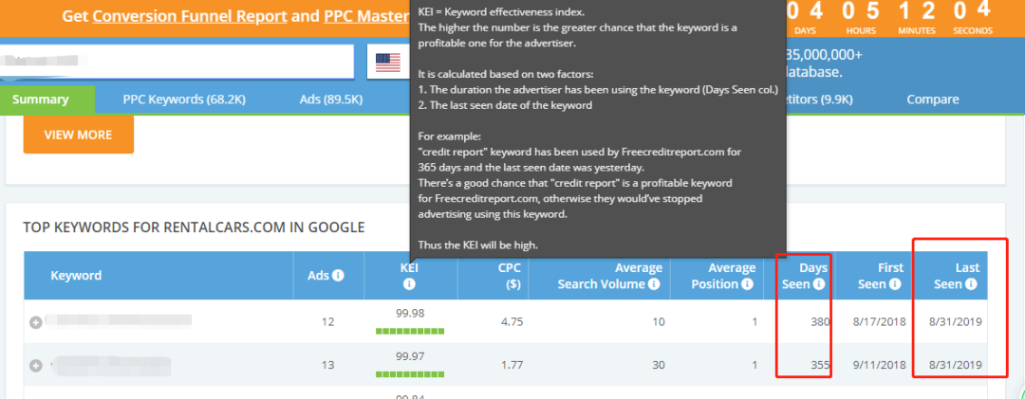
Task: Click the First Seen info icon
Action: (895, 284)
